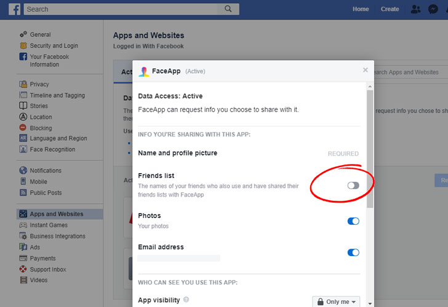Click the dialog scroll-down arrow
Image resolution: width=448 pixels, height=307 pixels.
coord(370,303)
